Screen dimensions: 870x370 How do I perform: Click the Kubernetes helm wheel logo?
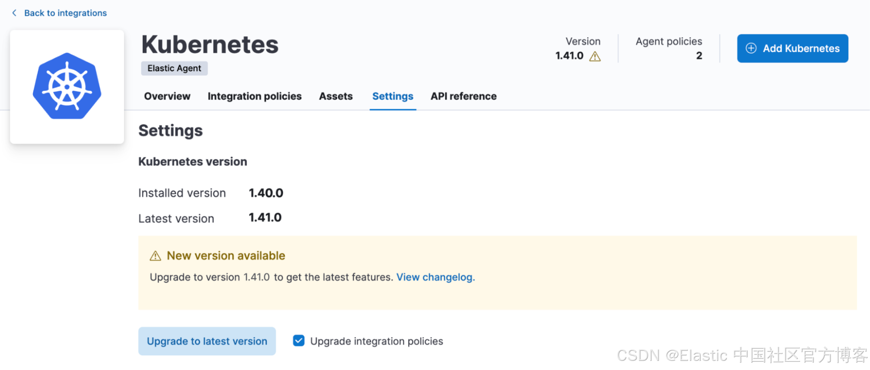(x=67, y=87)
